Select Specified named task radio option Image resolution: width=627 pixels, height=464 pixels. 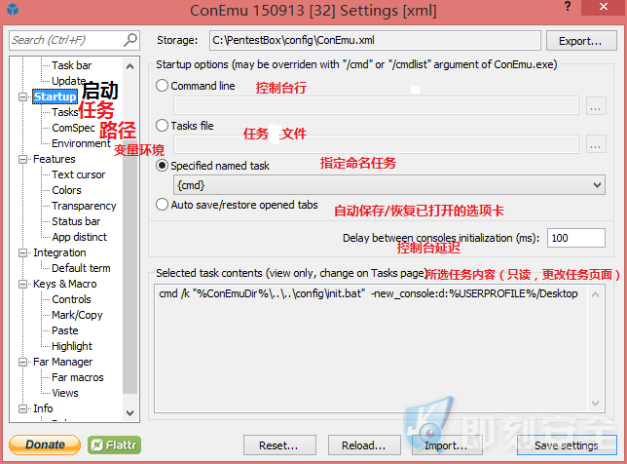(x=162, y=166)
